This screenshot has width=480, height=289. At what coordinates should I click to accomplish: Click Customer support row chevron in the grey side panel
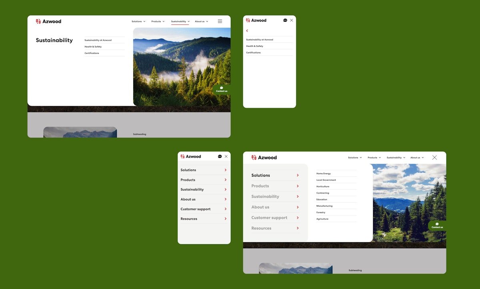(298, 218)
